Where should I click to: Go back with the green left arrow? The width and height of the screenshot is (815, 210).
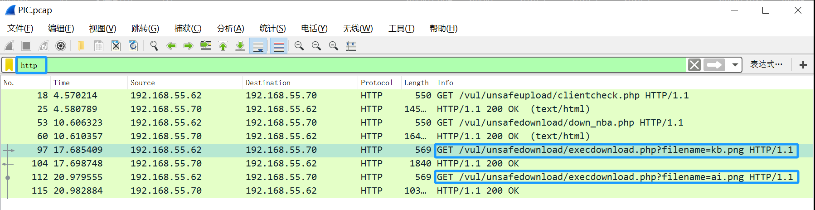[171, 46]
